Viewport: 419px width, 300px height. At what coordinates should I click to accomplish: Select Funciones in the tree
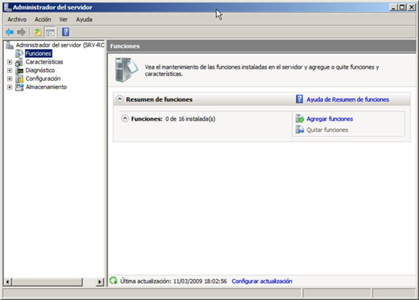pyautogui.click(x=39, y=53)
